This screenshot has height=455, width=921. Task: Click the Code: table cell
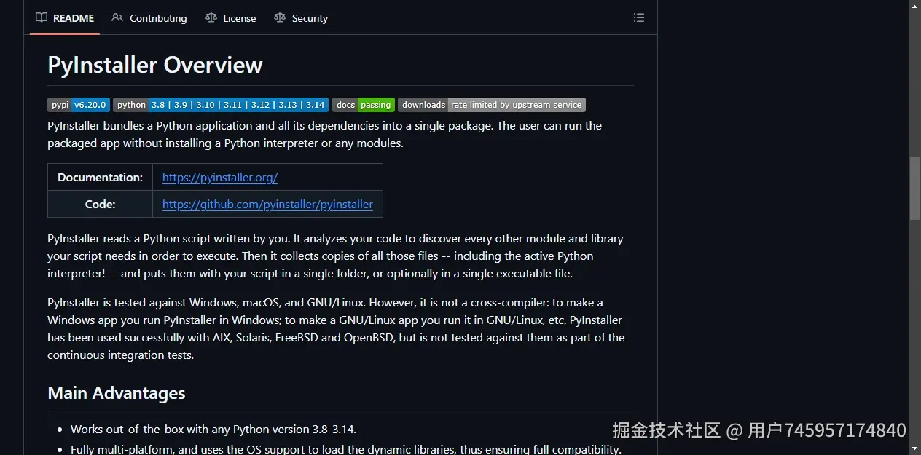100,205
